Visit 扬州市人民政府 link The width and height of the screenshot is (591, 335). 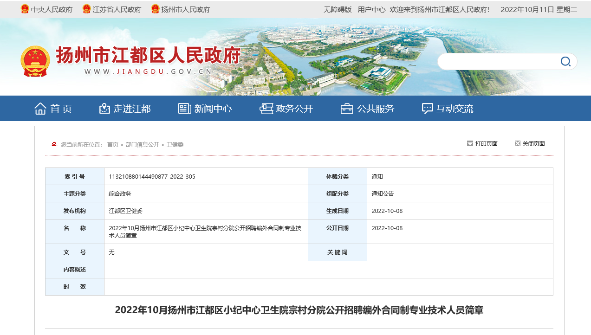click(x=185, y=9)
